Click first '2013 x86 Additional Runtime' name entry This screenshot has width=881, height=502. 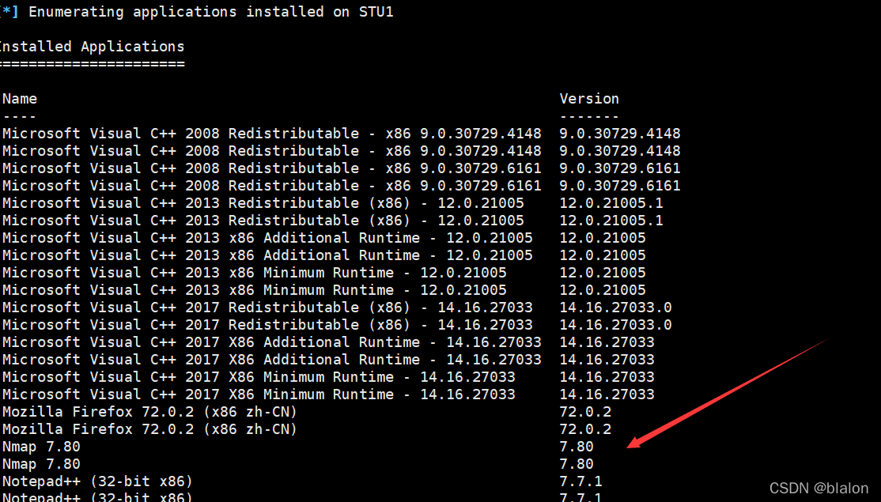(x=267, y=238)
